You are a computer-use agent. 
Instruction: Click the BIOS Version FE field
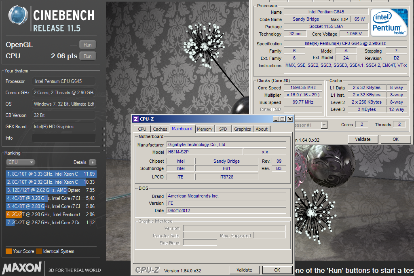coord(226,203)
